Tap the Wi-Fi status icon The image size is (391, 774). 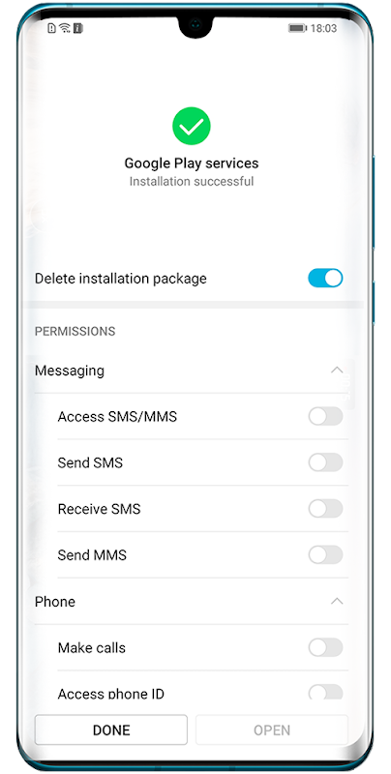(65, 28)
